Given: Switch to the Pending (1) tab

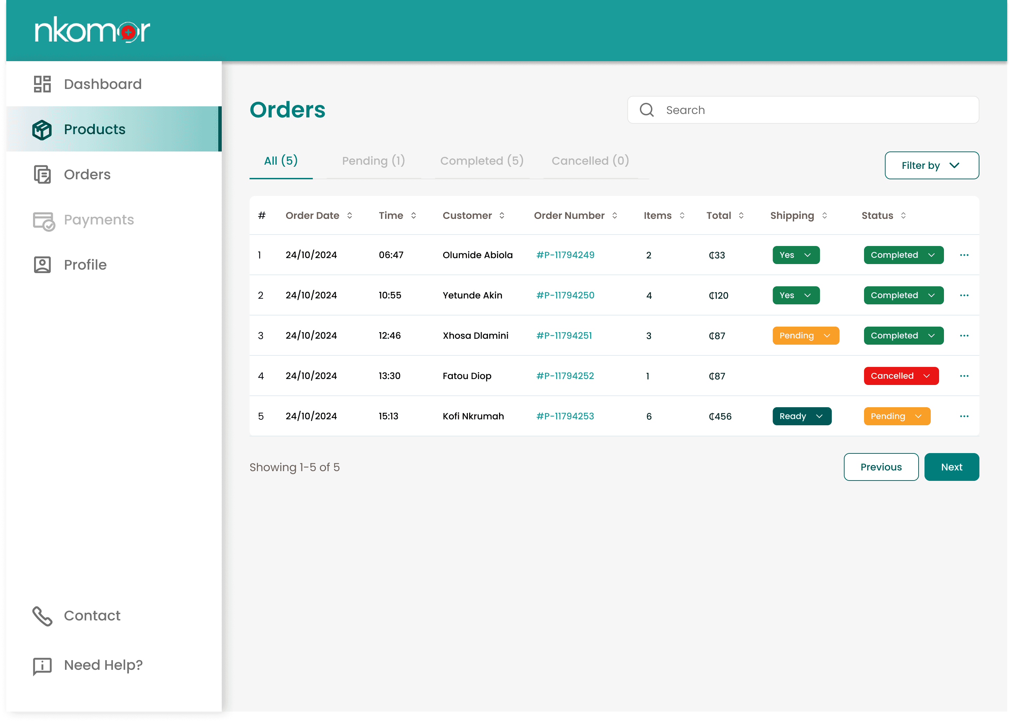Looking at the screenshot, I should 373,161.
